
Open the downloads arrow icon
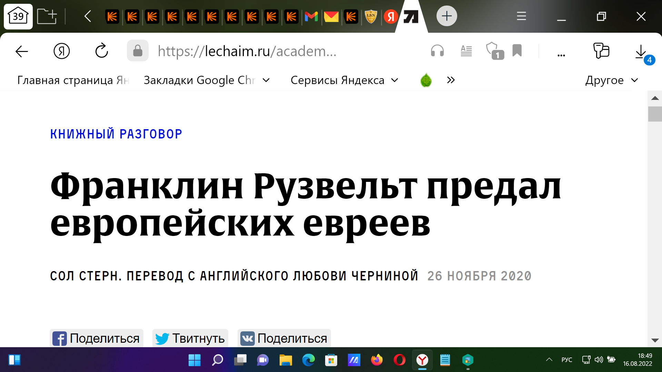pos(641,52)
